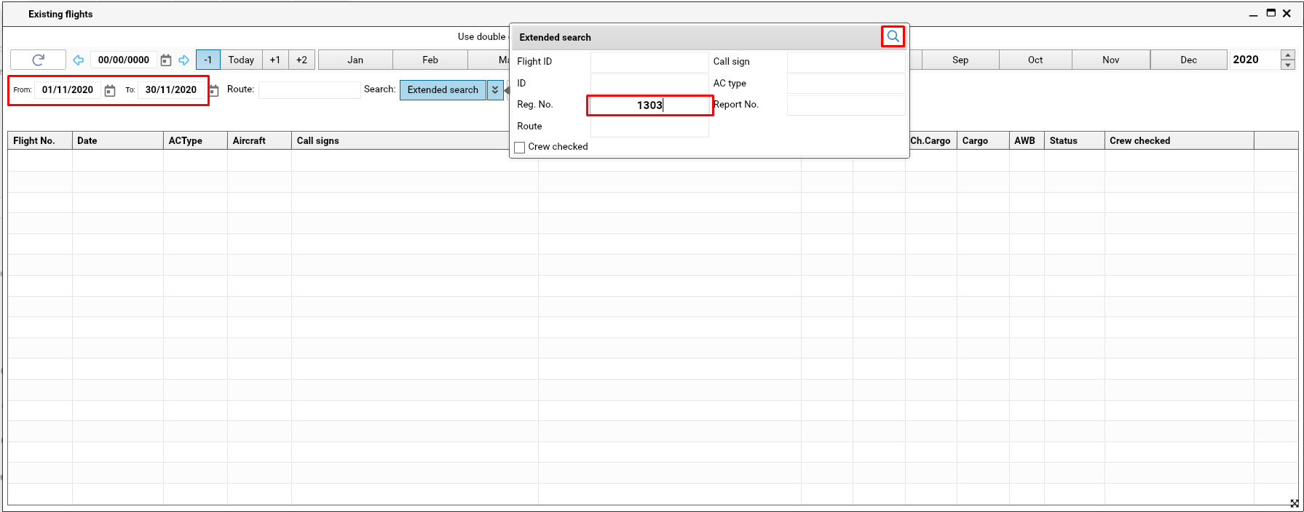Image resolution: width=1304 pixels, height=512 pixels.
Task: Open calendar picker beside the 00/00/0000 date
Action: (166, 60)
